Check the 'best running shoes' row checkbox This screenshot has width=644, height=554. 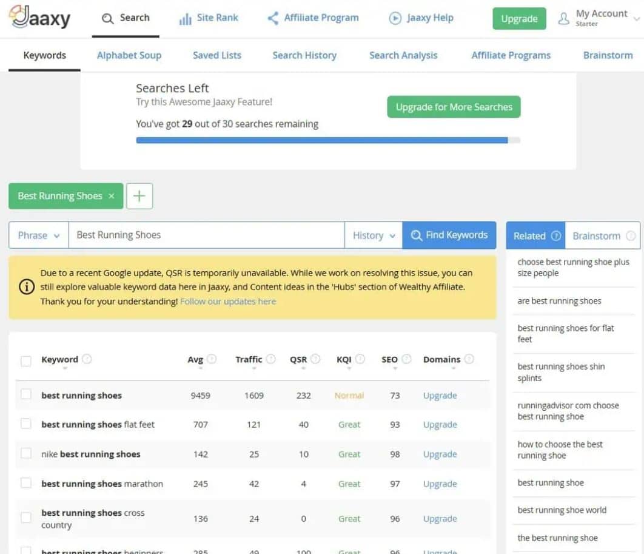click(x=26, y=394)
